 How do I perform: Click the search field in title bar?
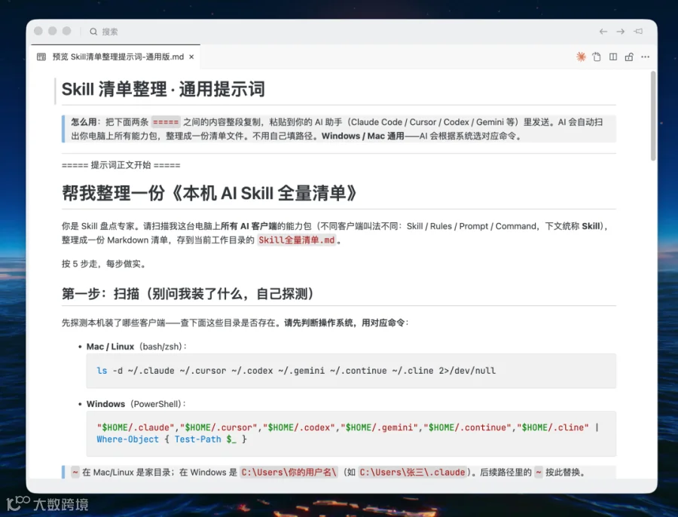[x=104, y=32]
